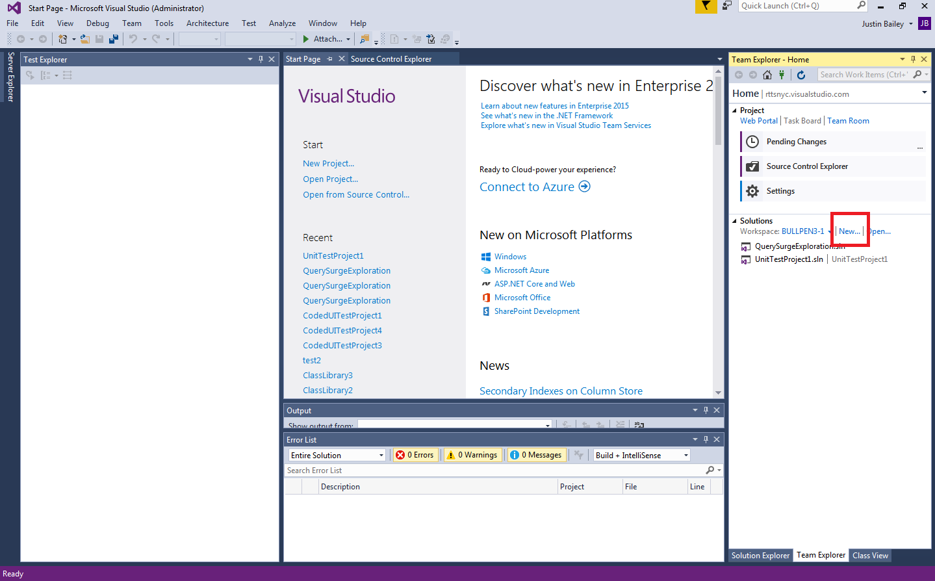Screen dimensions: 935x581
Task: Click the Error List search magnifier icon
Action: (x=710, y=471)
